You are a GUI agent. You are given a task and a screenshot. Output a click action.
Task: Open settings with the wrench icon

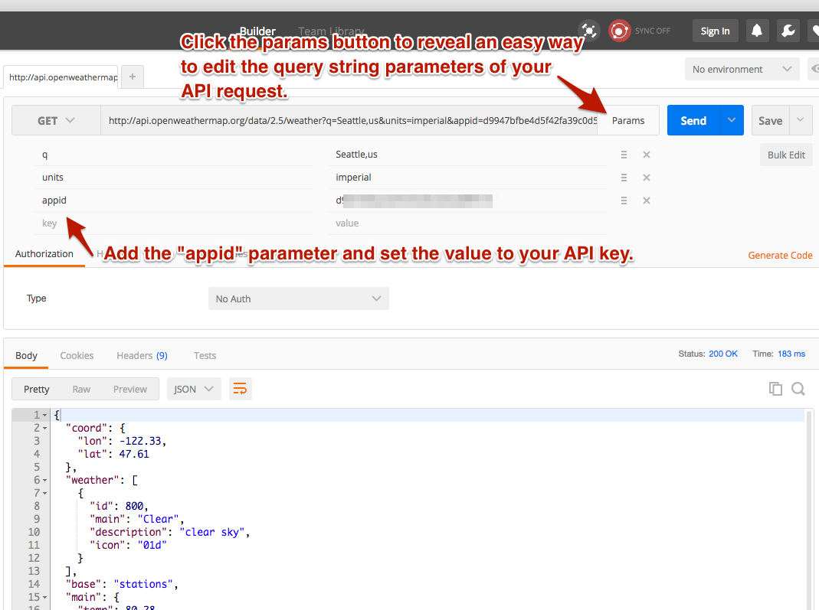pos(788,31)
